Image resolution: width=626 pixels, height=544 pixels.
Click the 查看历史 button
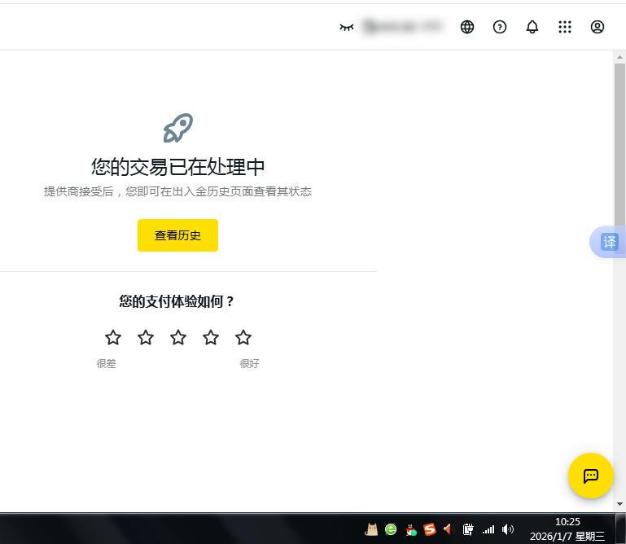tap(177, 235)
